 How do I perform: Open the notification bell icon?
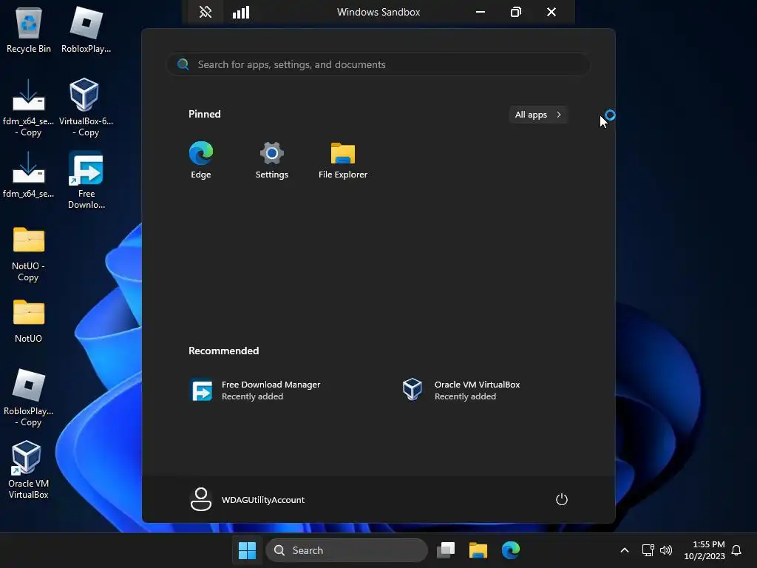coord(736,550)
